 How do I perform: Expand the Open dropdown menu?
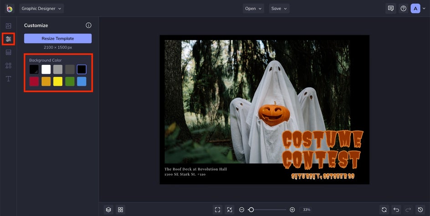coord(253,8)
